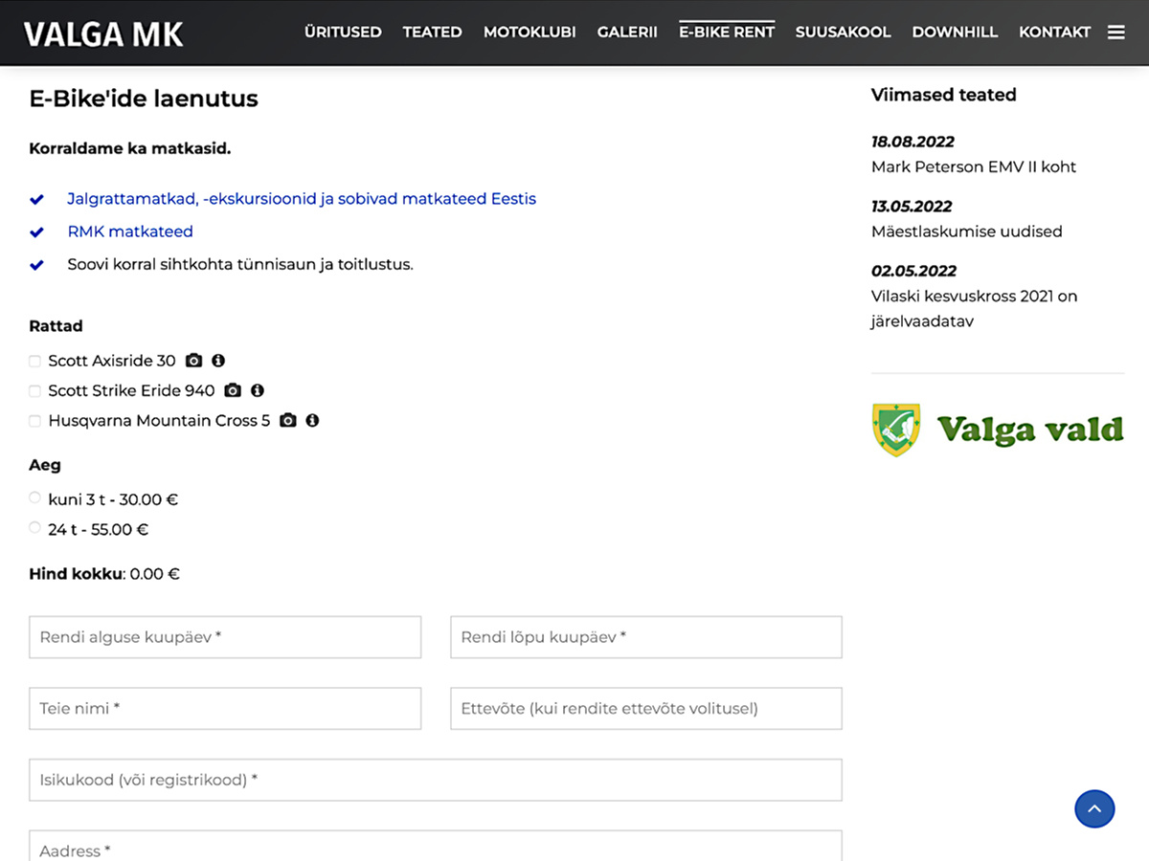Click the 'Valga vald' green text banner

1030,430
